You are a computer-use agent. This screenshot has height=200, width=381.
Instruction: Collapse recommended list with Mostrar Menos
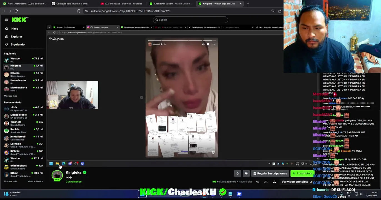pos(35,181)
